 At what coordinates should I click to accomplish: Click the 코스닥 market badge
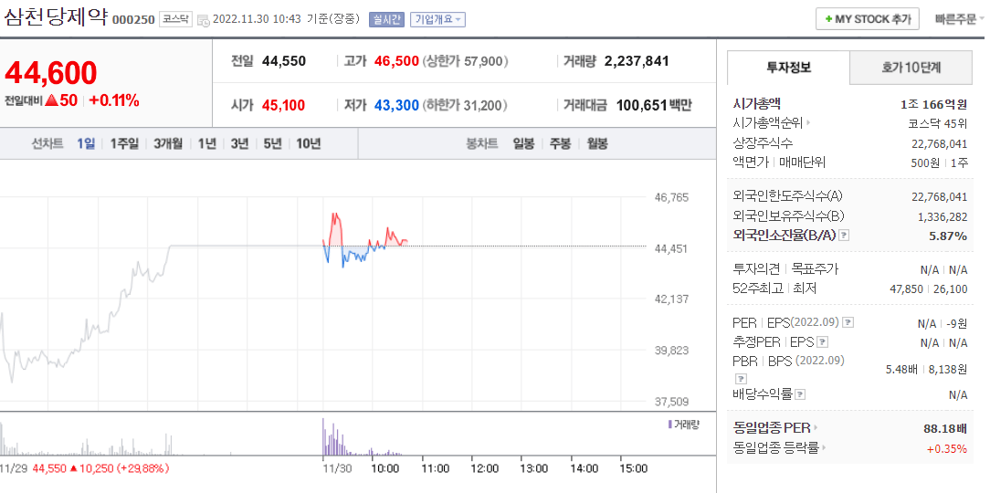click(x=174, y=19)
